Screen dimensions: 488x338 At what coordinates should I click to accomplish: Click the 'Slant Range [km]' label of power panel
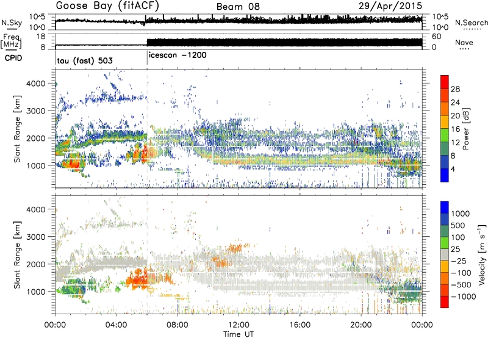(x=17, y=129)
